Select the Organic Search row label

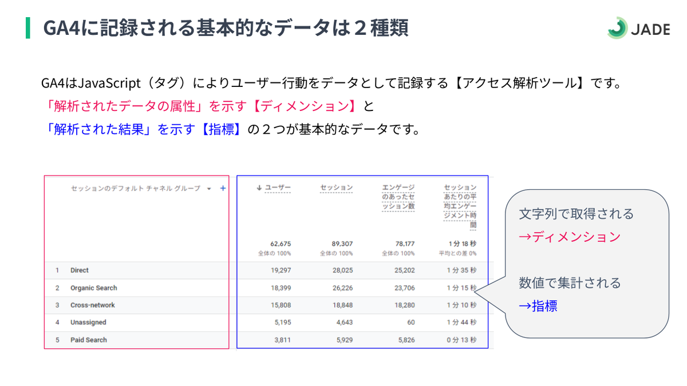click(x=94, y=288)
